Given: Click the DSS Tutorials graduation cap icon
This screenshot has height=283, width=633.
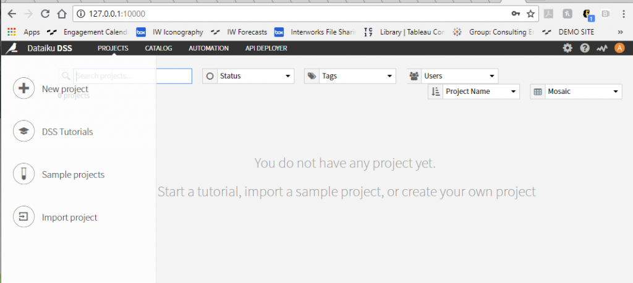Looking at the screenshot, I should tap(24, 131).
